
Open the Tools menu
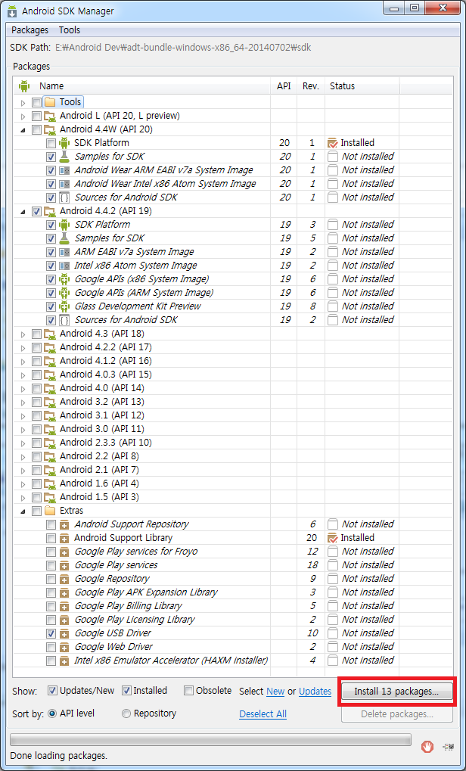pyautogui.click(x=70, y=30)
